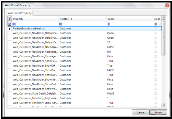The width and height of the screenshot is (172, 119).
Task: Open description bubble for NewOrder_ShowAge row
Action: click(x=155, y=56)
